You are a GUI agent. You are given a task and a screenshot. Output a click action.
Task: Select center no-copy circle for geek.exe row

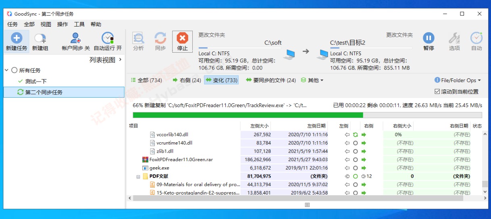355,168
